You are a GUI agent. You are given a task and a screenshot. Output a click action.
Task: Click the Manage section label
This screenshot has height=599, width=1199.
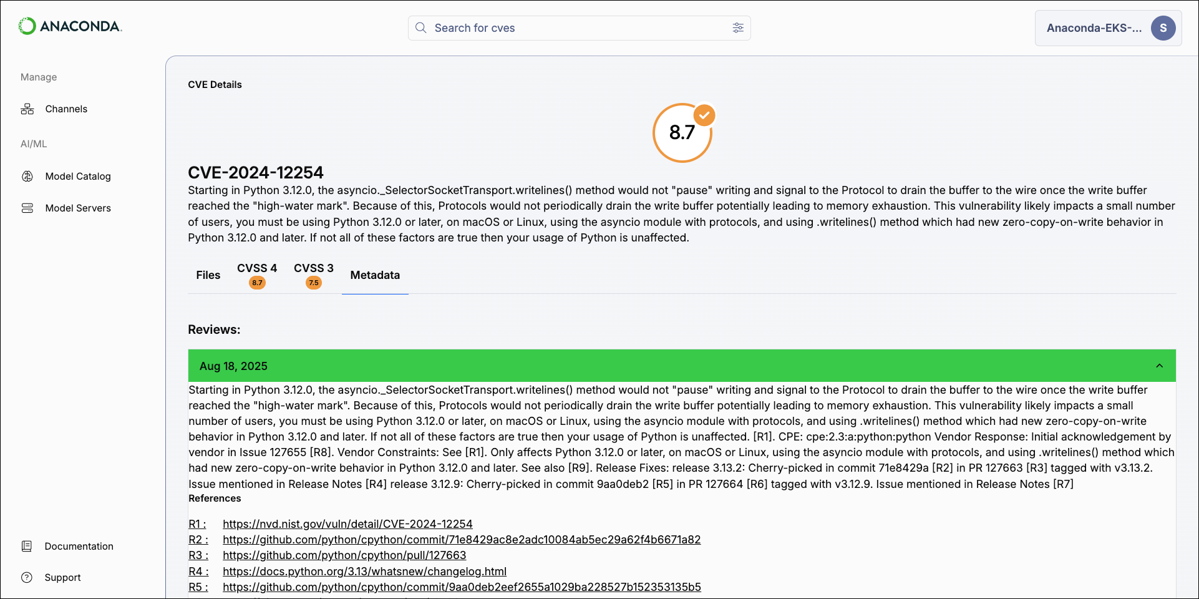point(39,77)
